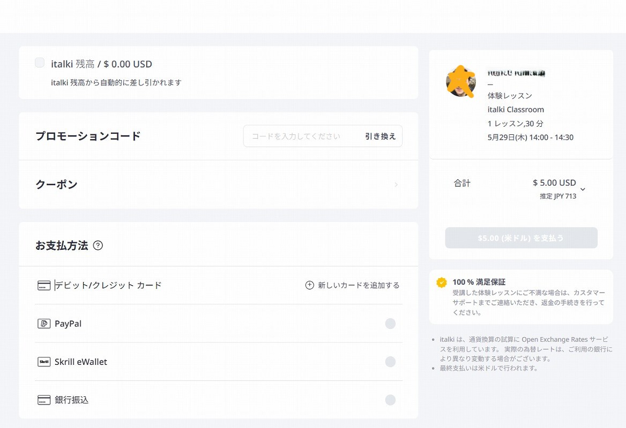The image size is (626, 428).
Task: Click the PayPal logo icon
Action: 44,324
